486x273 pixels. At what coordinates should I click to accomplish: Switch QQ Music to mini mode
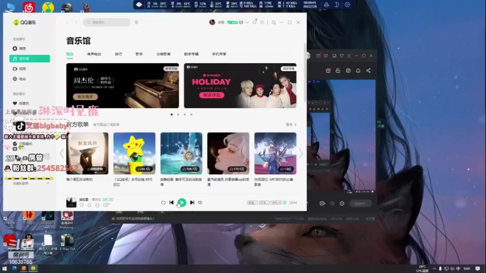click(x=274, y=22)
